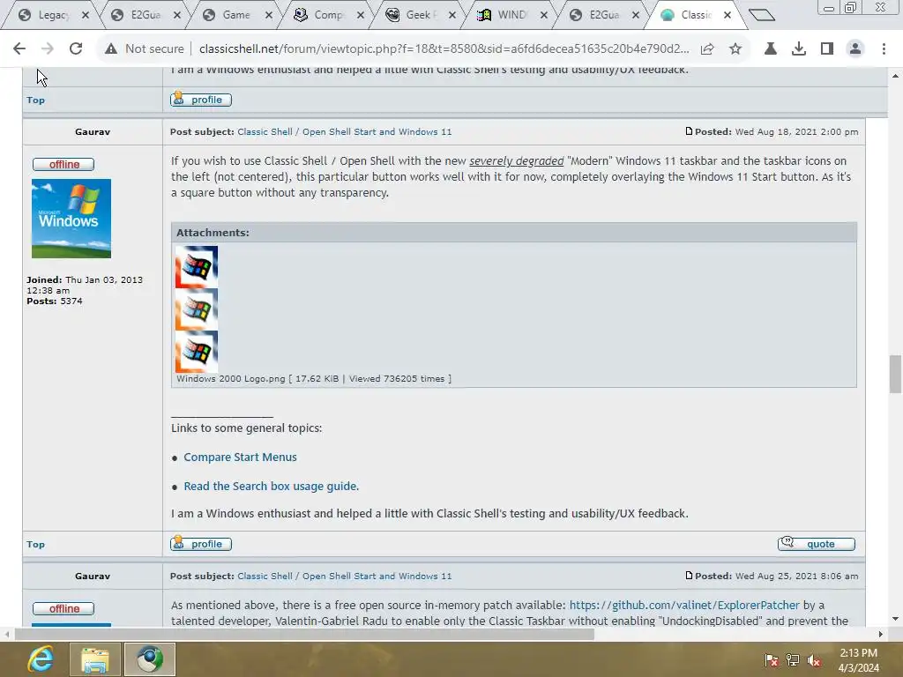Open profile button of Aug 18 post

click(201, 544)
